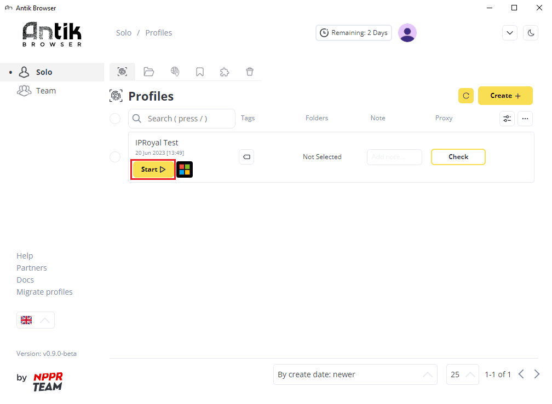
Task: Open the Folders tab icon
Action: click(148, 72)
